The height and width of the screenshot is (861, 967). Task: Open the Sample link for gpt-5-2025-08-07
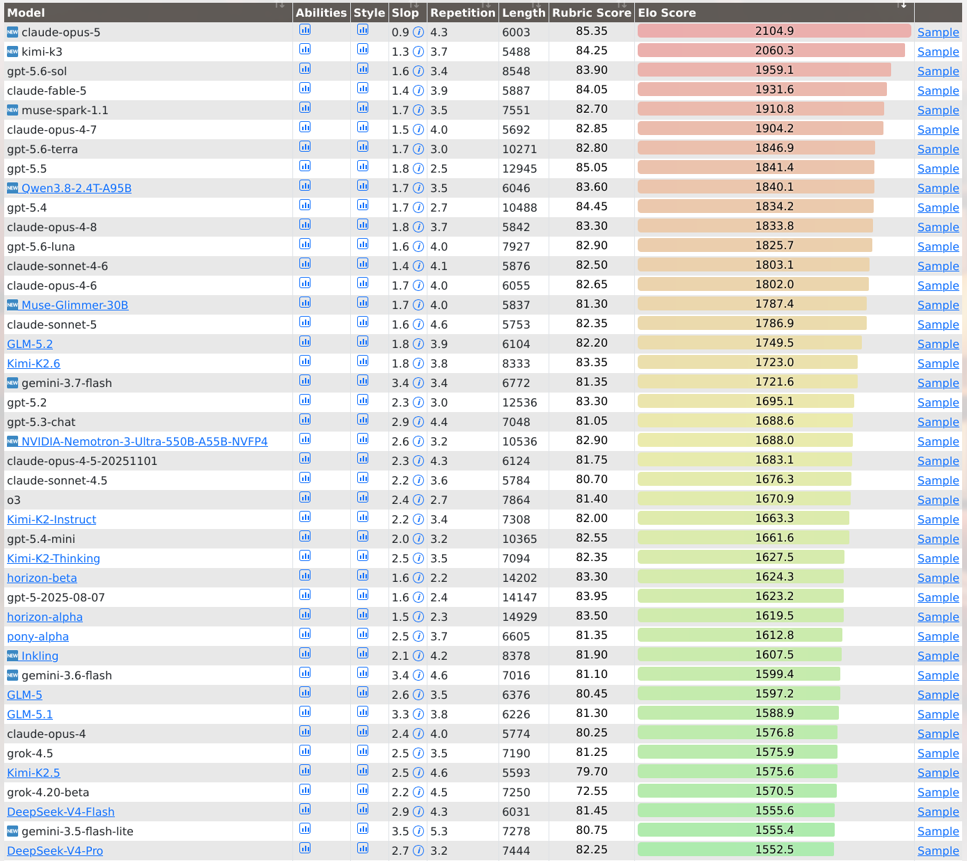pos(938,597)
